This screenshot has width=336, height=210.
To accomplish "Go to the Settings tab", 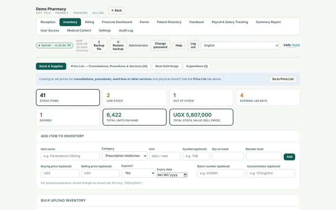I will pyautogui.click(x=105, y=30).
